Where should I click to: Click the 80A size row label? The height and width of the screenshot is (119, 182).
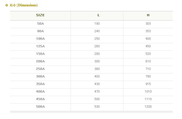[40, 31]
